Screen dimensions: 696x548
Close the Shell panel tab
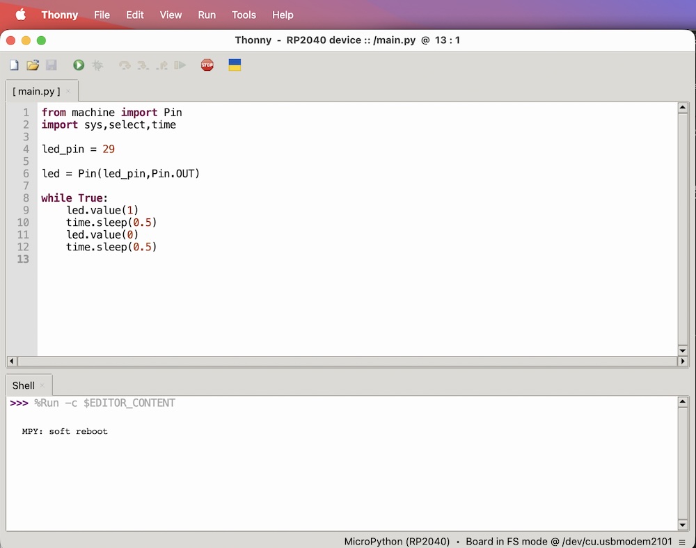[42, 385]
